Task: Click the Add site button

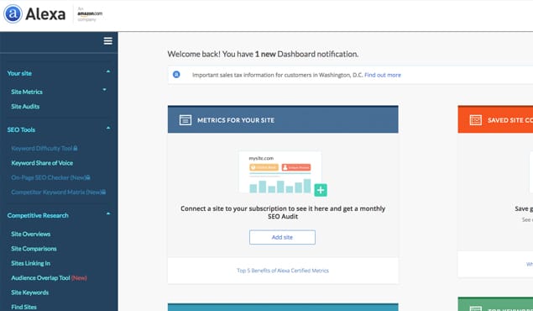Action: (x=282, y=237)
